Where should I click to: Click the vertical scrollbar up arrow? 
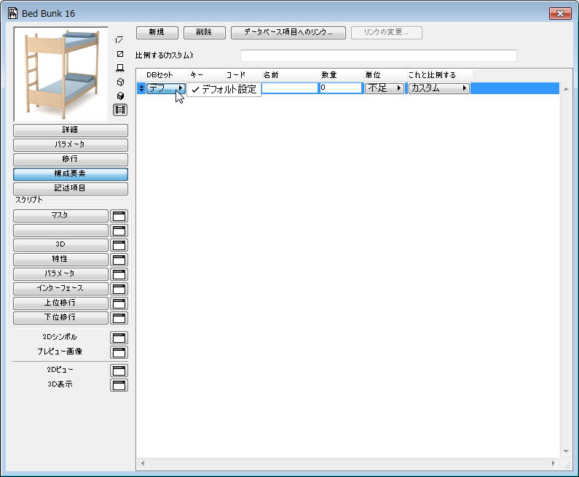pos(566,89)
